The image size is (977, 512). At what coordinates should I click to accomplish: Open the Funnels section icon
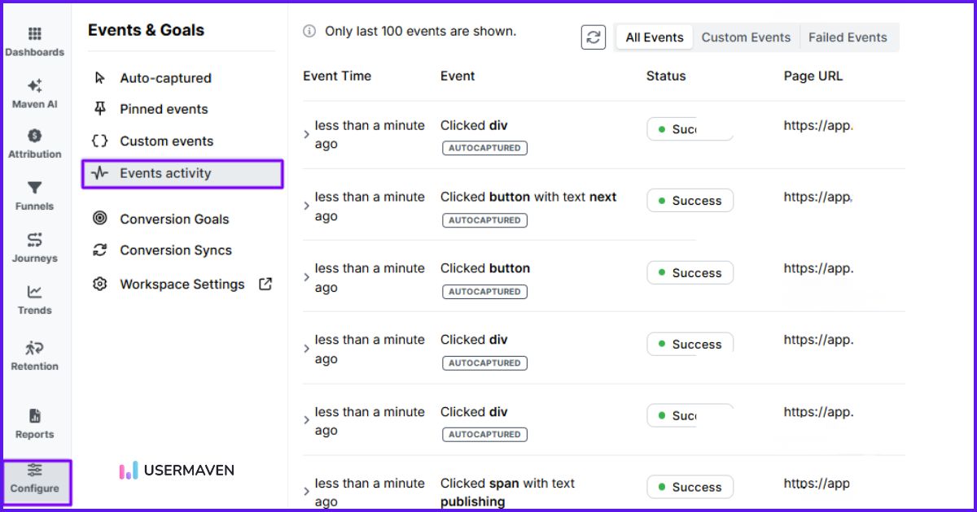(x=34, y=189)
